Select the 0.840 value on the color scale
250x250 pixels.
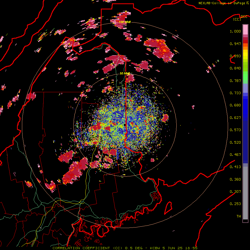point(235,68)
